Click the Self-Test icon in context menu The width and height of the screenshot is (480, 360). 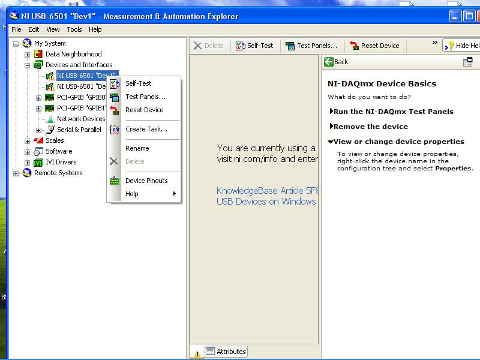(115, 83)
